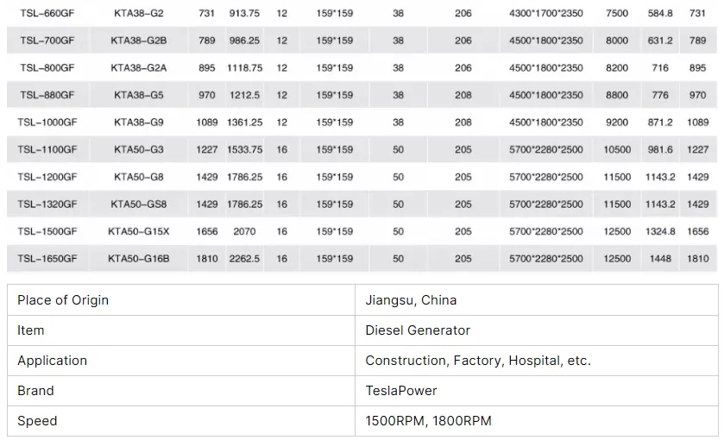The width and height of the screenshot is (724, 440).
Task: Click the 10500 weight cell
Action: 617,149
